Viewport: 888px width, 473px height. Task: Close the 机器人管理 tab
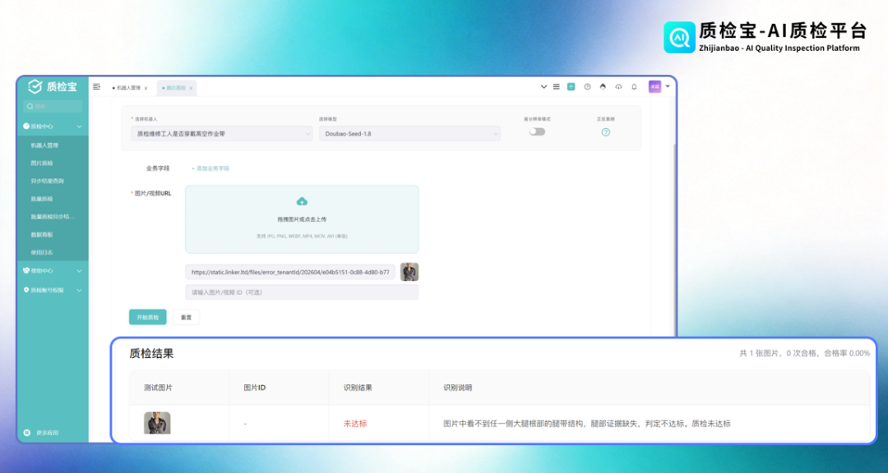pos(146,88)
